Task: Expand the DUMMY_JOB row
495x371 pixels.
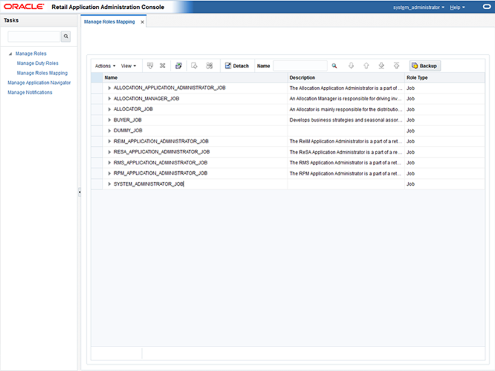Action: (x=109, y=130)
